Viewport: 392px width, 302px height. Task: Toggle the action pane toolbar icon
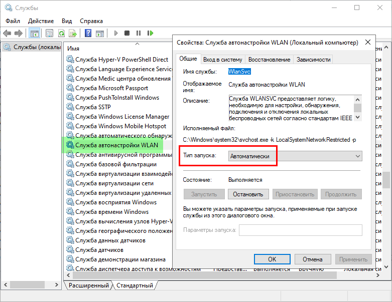[100, 33]
